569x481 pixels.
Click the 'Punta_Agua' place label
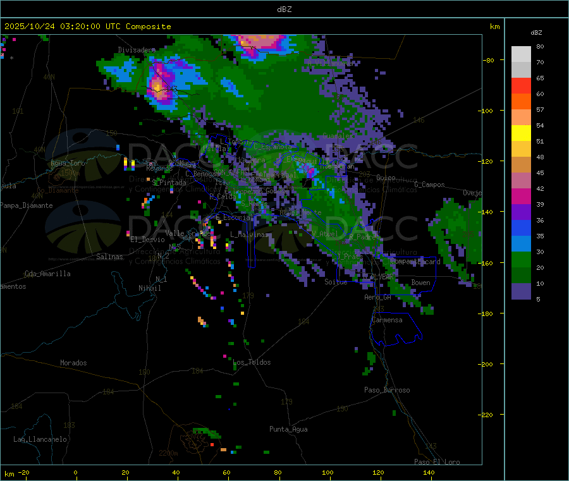288,429
